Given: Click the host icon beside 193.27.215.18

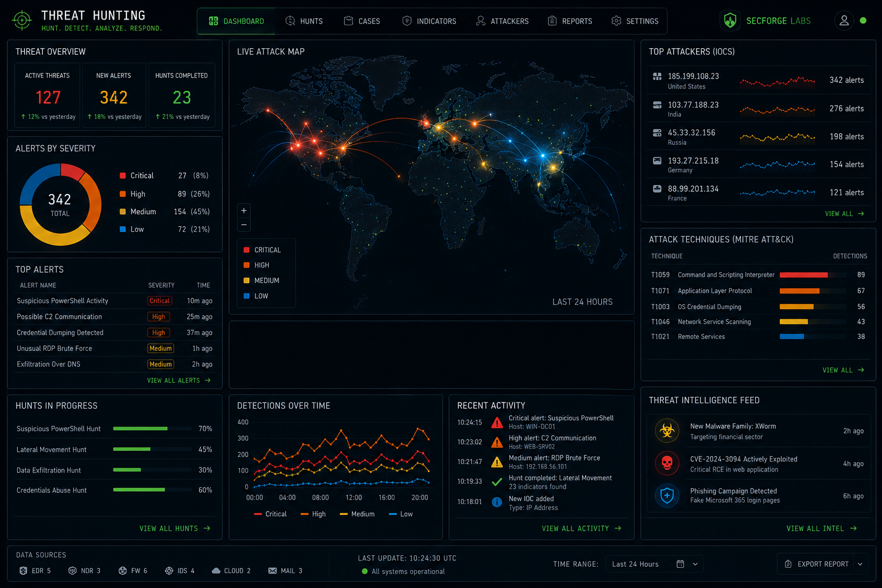Looking at the screenshot, I should pyautogui.click(x=657, y=161).
